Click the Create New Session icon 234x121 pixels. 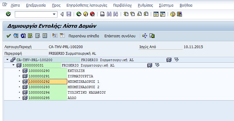coord(156,14)
